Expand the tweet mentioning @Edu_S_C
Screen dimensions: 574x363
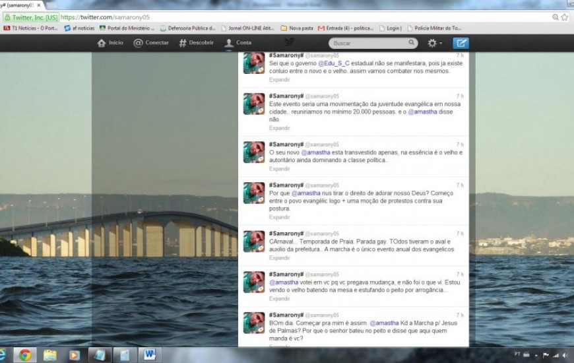[279, 79]
